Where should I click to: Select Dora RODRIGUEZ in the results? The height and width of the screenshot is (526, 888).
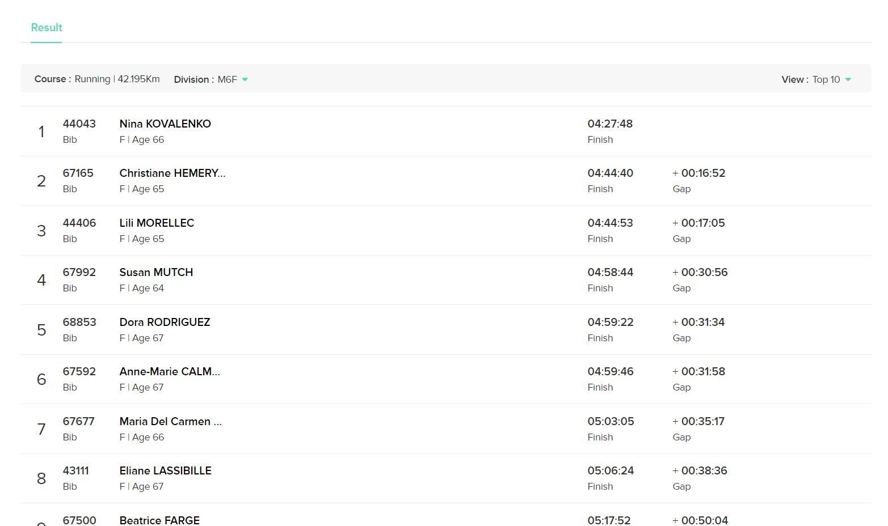coord(165,322)
